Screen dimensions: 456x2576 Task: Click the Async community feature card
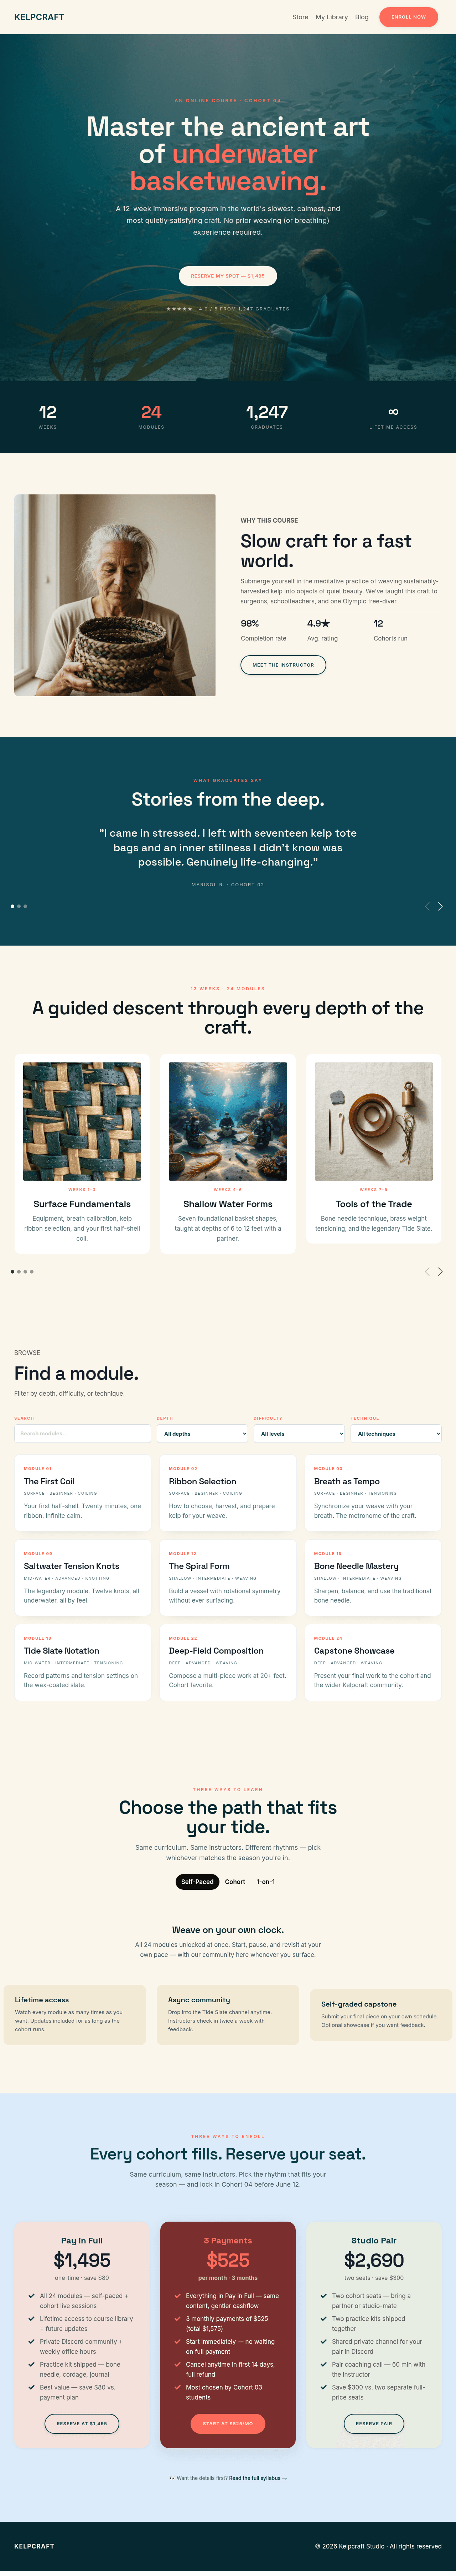[228, 2015]
